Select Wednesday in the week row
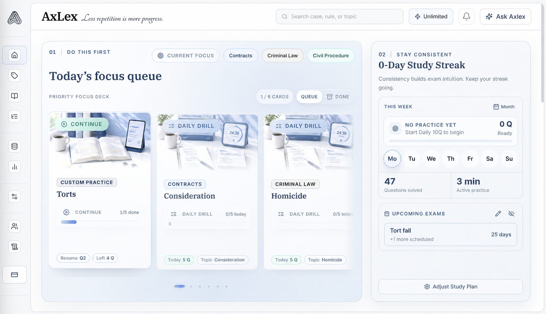 pyautogui.click(x=431, y=159)
